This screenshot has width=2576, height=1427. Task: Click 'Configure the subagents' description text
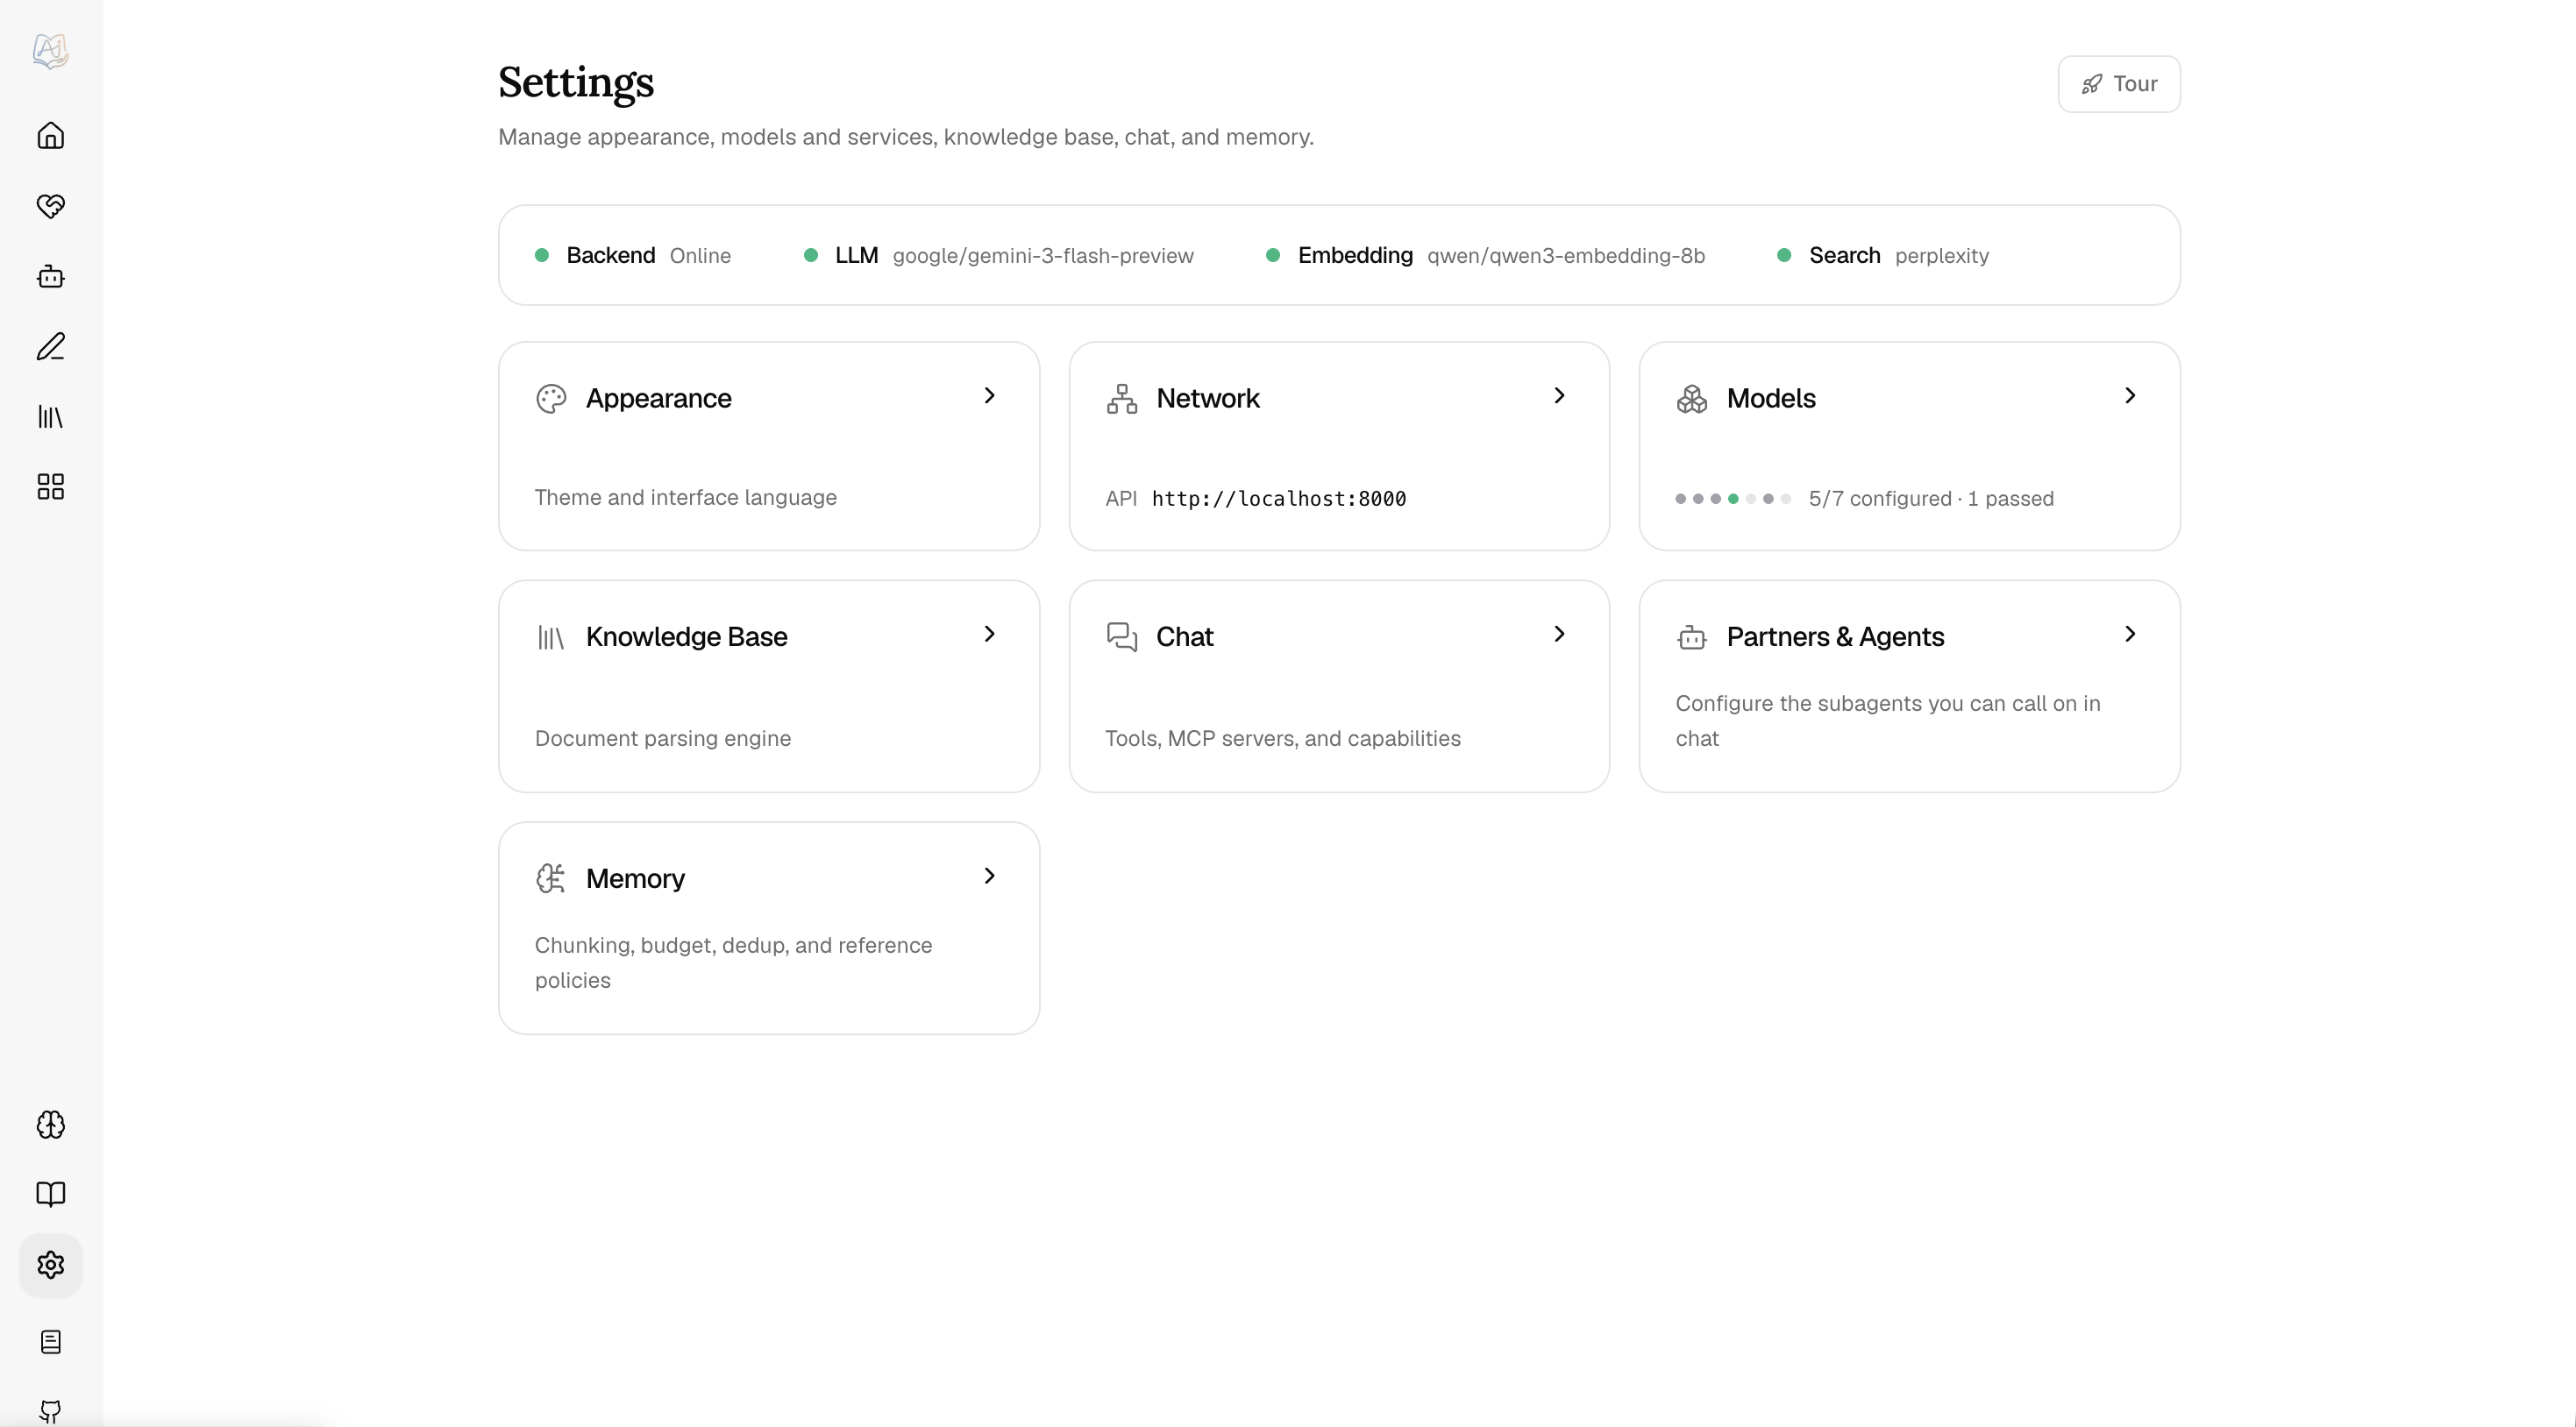tap(1887, 721)
